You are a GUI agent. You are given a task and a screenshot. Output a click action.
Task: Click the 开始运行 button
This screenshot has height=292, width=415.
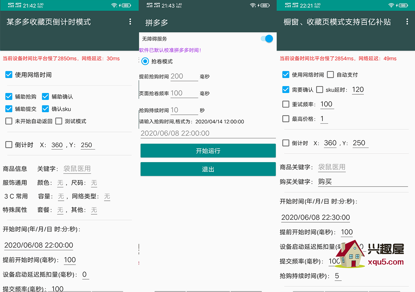[208, 151]
